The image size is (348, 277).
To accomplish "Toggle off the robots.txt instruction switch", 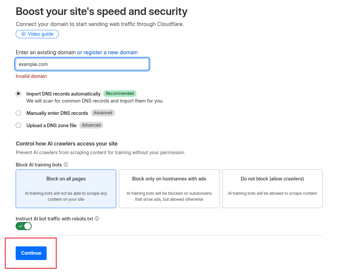I will pos(24,226).
